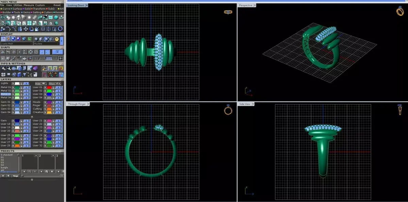
Task: Click the arc curve tool icon
Action: point(8,29)
